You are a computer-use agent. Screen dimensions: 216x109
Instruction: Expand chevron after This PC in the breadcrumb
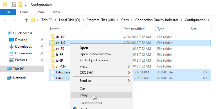click(56, 20)
